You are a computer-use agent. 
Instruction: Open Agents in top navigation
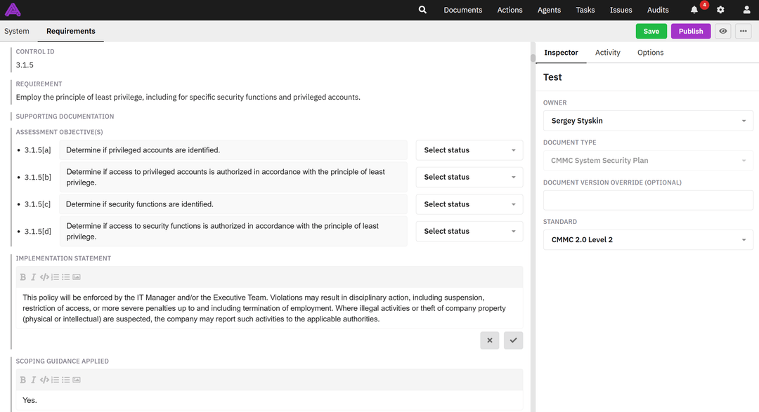point(549,10)
